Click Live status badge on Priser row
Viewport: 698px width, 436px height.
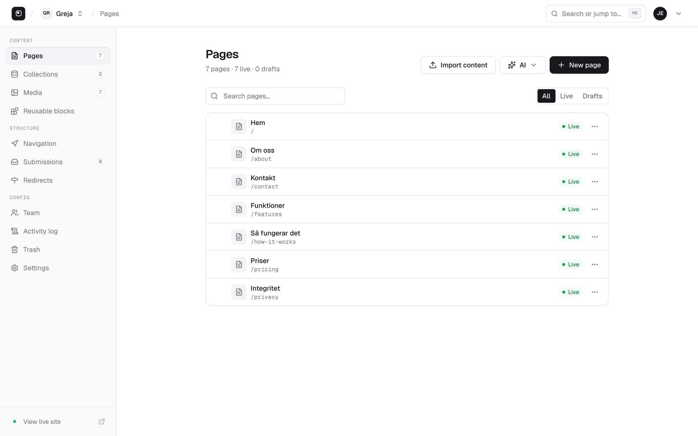tap(570, 264)
